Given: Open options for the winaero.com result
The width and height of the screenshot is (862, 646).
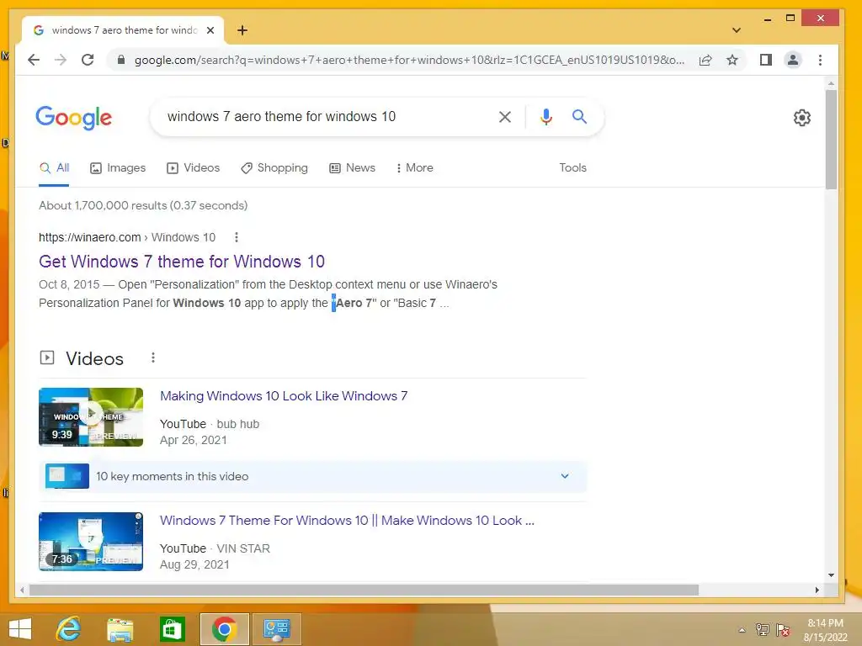Looking at the screenshot, I should tap(237, 237).
